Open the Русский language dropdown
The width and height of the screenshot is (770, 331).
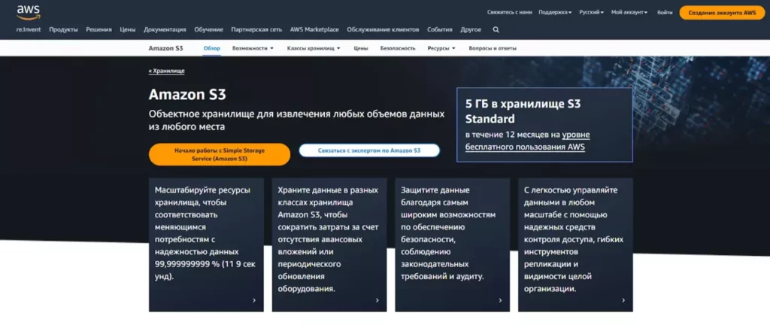click(591, 12)
